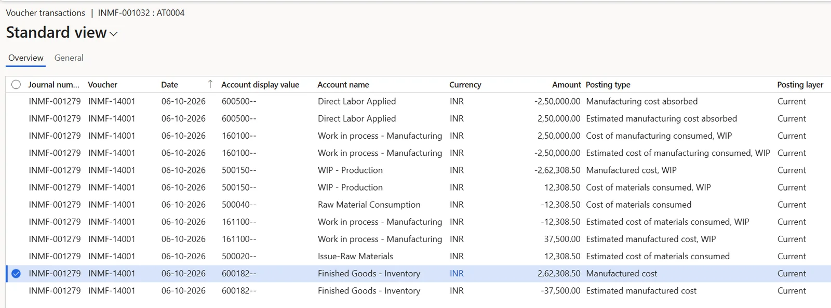
Task: Click the amount -2,62,308.50 cell
Action: (x=557, y=170)
